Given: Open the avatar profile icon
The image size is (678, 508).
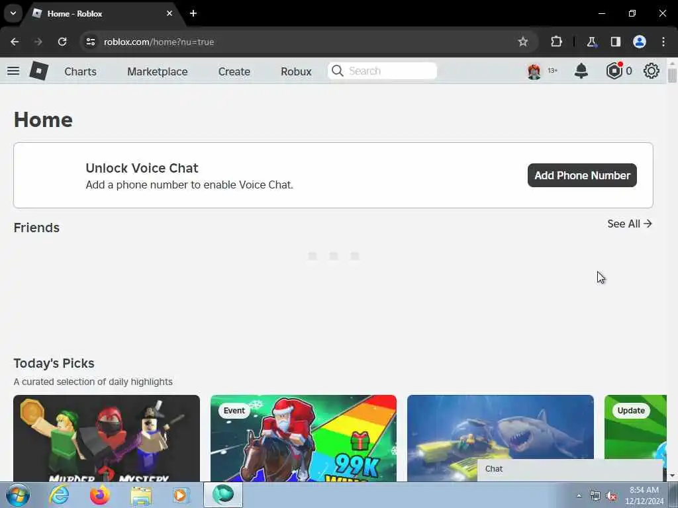Looking at the screenshot, I should [x=534, y=71].
